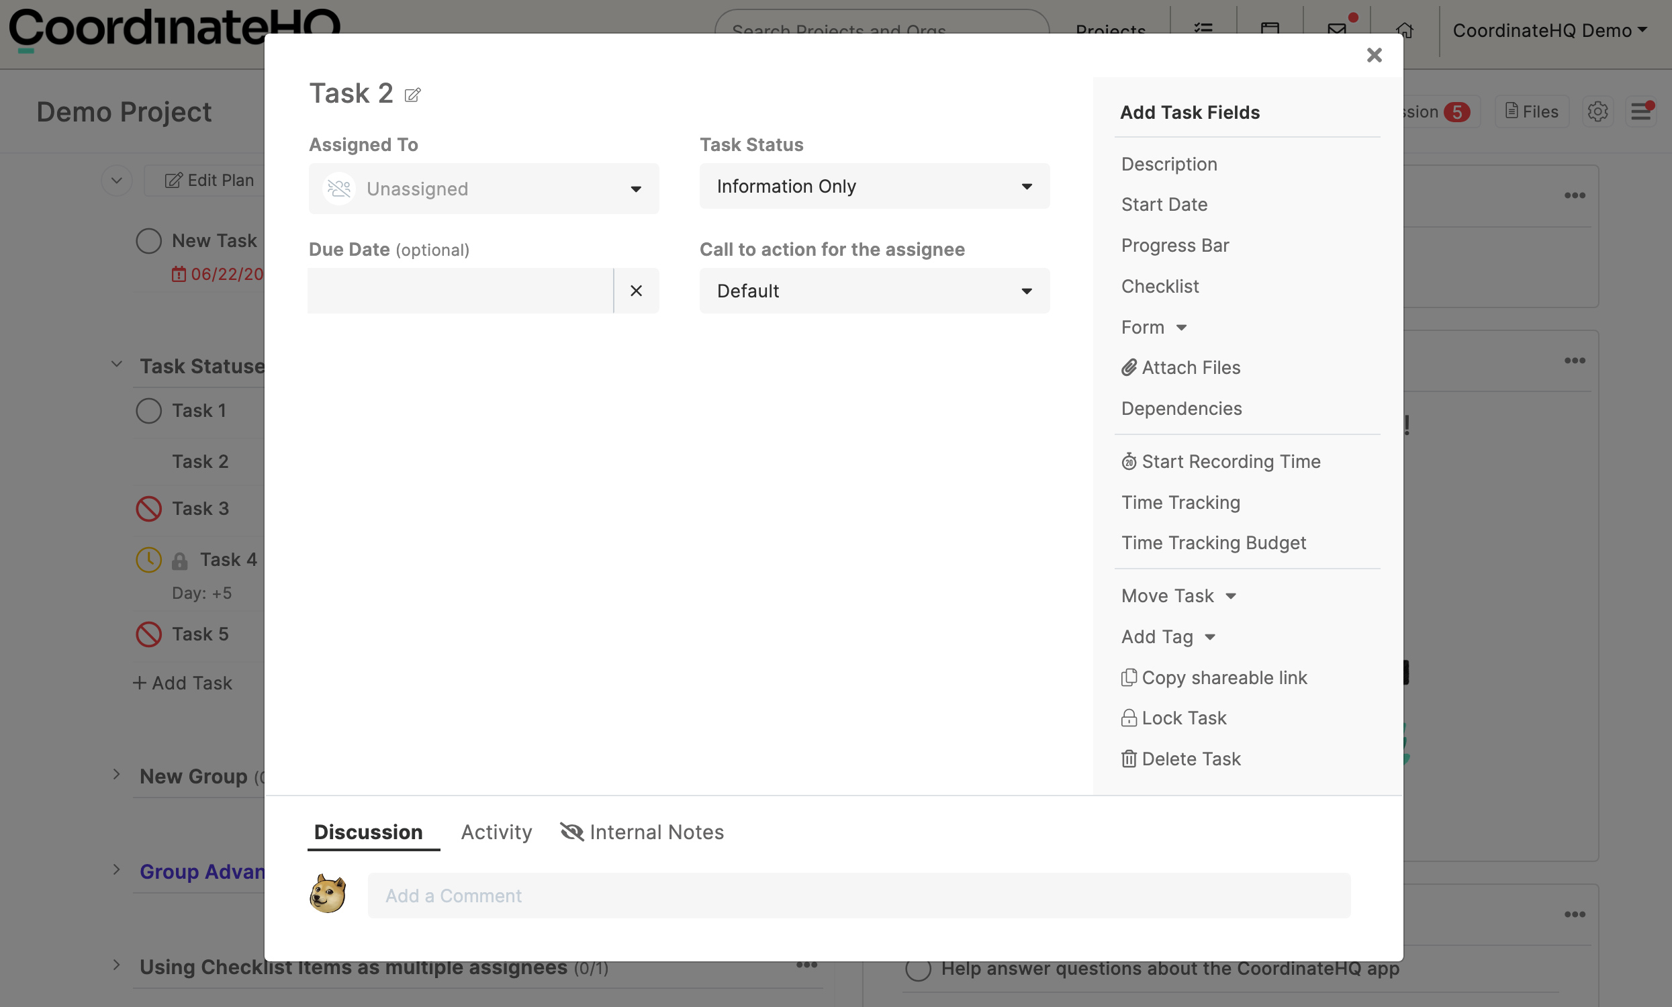
Task: Edit the Task 2 title pencil icon
Action: point(412,95)
